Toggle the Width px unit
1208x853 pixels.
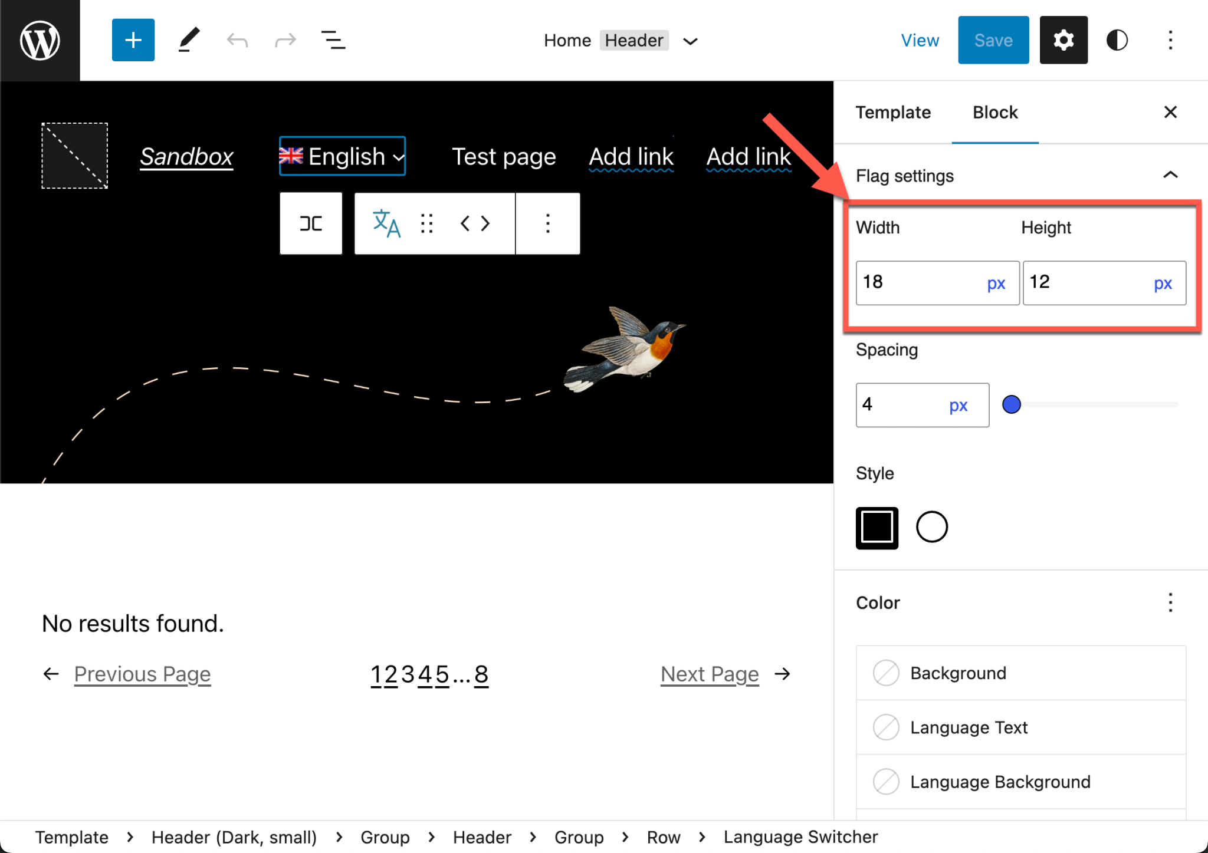pyautogui.click(x=996, y=283)
